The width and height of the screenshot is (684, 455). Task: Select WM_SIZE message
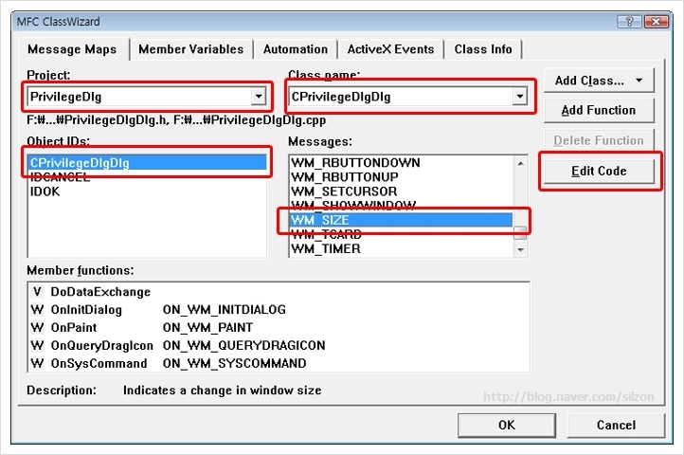point(402,220)
